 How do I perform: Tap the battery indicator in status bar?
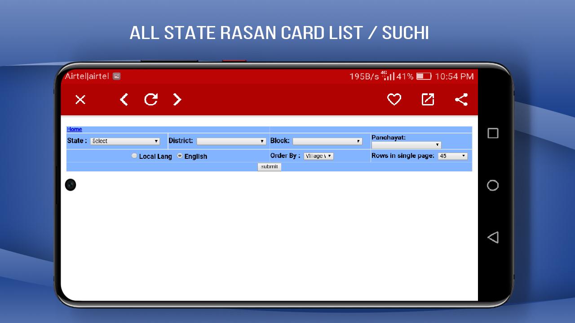pyautogui.click(x=424, y=76)
